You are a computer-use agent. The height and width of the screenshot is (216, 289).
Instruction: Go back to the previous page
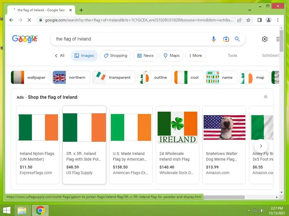coord(11,20)
